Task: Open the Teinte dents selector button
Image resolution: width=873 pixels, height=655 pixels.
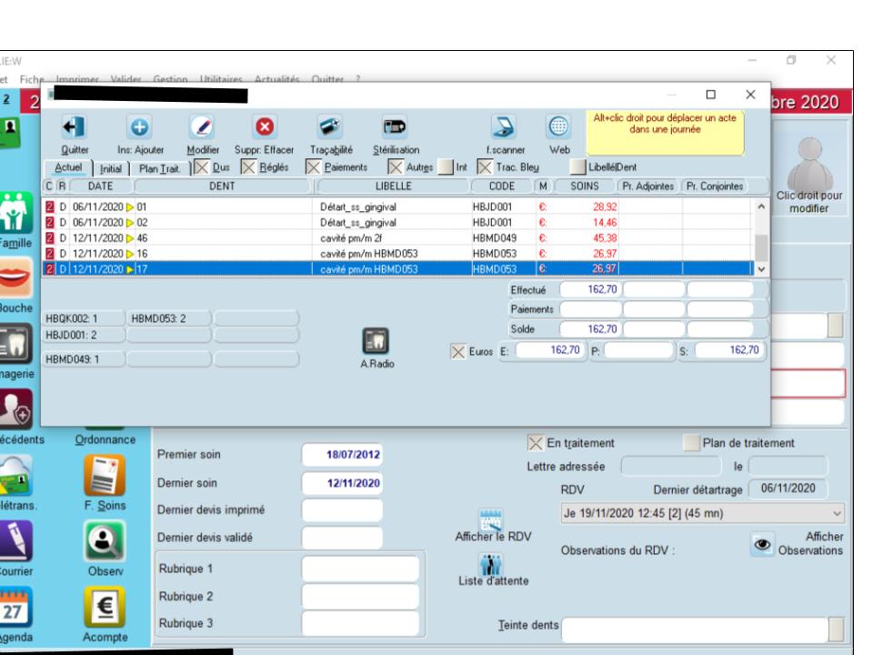Action: (x=835, y=629)
